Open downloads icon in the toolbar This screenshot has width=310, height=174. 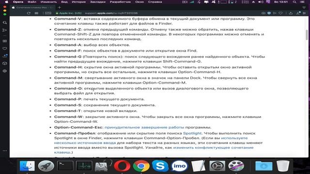click(x=298, y=13)
